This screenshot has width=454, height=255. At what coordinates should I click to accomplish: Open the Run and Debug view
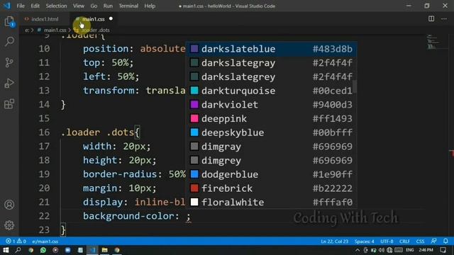pyautogui.click(x=9, y=84)
